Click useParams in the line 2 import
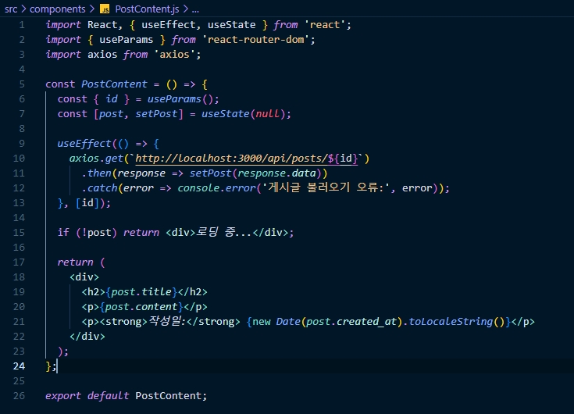The width and height of the screenshot is (574, 414). click(126, 40)
